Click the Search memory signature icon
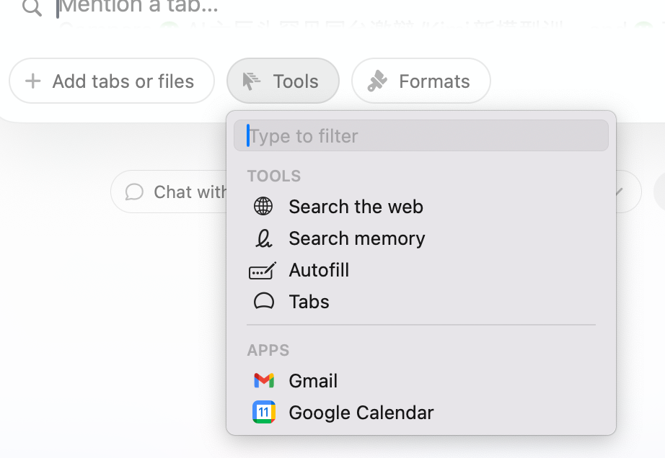 [263, 238]
